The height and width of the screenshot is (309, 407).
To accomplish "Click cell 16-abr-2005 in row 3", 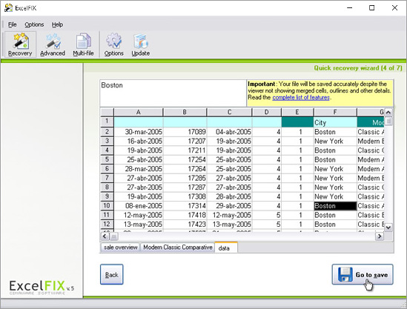I will tap(139, 141).
